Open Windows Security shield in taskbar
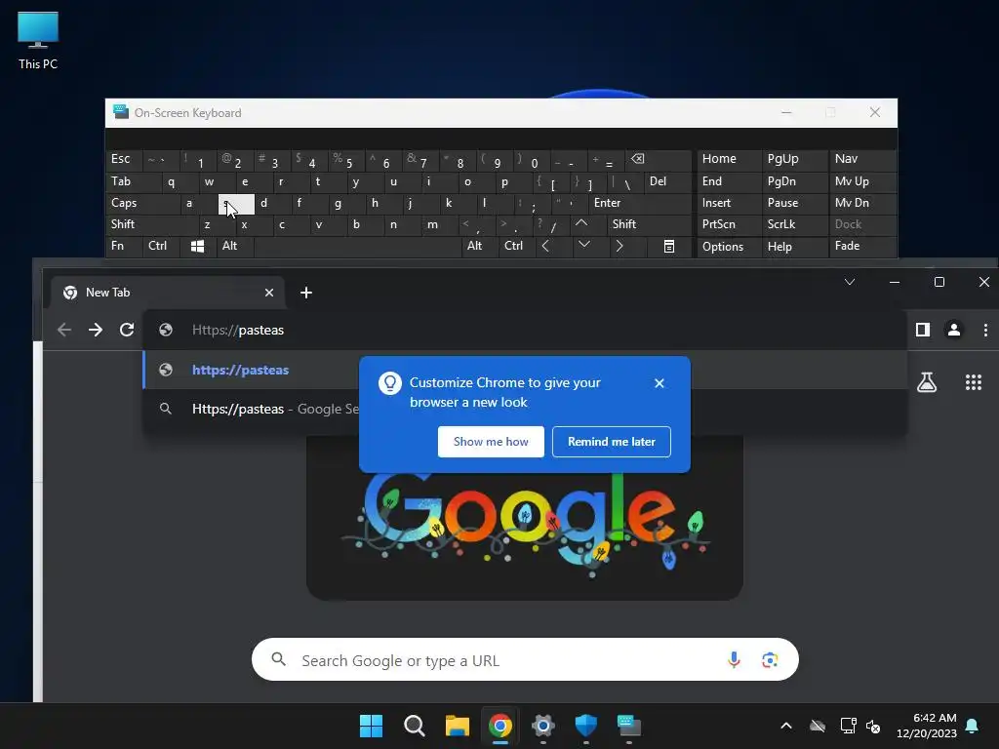The image size is (999, 749). pyautogui.click(x=585, y=726)
